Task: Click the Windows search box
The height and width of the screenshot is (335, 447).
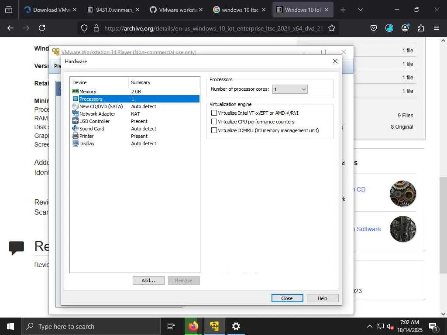Action: point(91,326)
